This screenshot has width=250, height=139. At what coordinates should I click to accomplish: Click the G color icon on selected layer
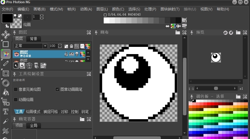82,54
